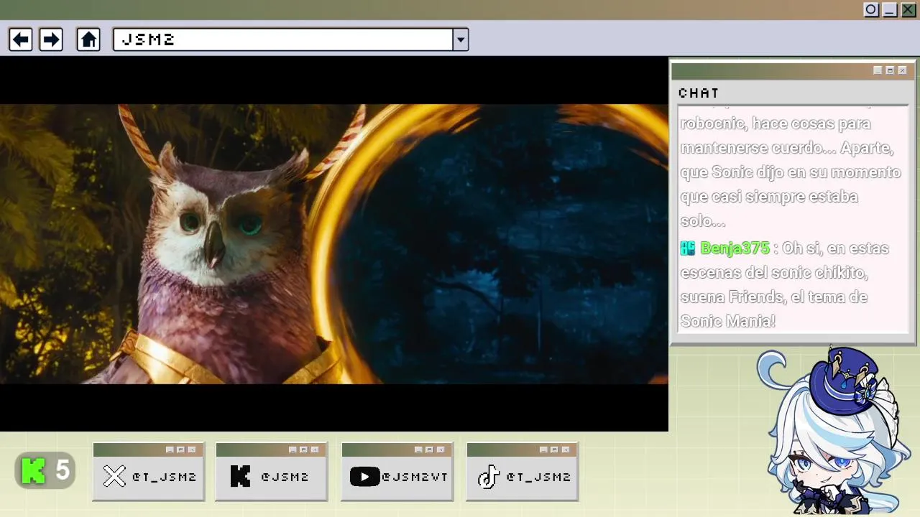
Task: Select the @JSM2 Kick handle text
Action: [285, 477]
